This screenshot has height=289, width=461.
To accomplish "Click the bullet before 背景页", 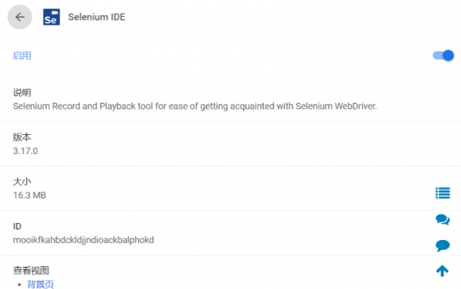I will click(19, 284).
